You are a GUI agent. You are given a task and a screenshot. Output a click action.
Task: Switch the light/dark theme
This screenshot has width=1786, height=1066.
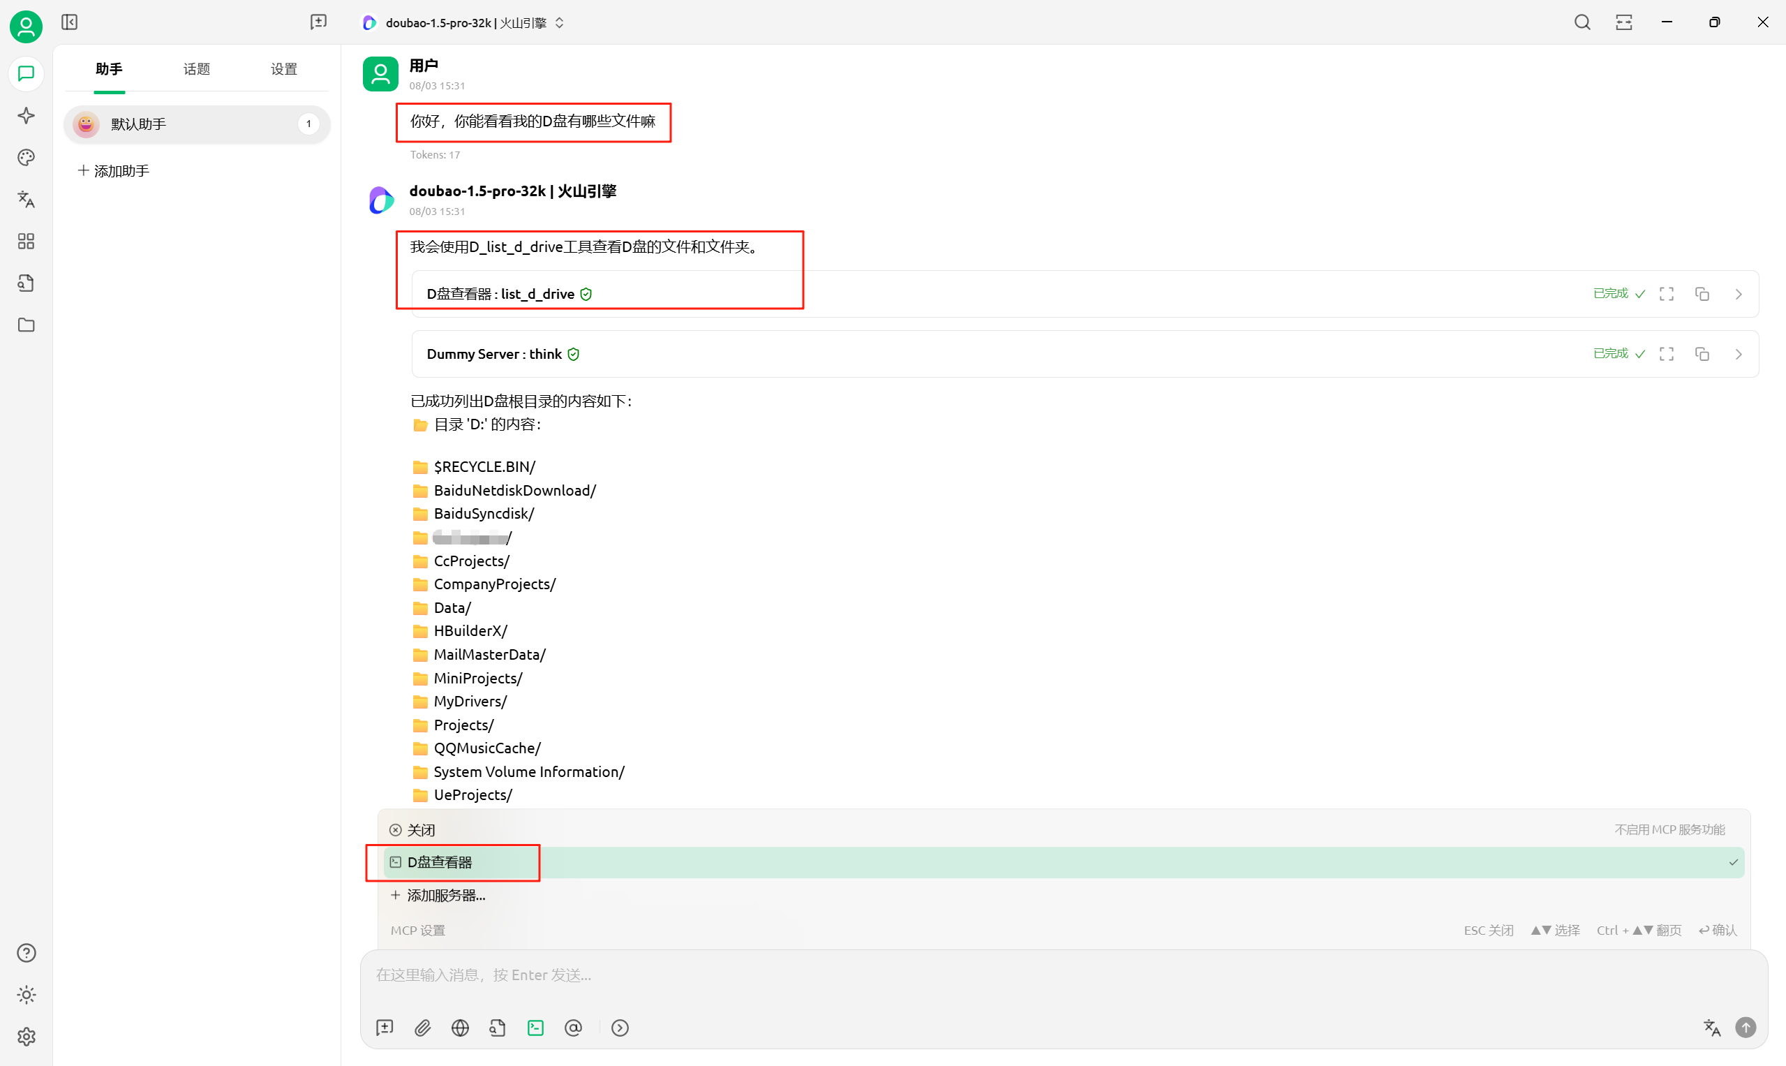pos(26,995)
